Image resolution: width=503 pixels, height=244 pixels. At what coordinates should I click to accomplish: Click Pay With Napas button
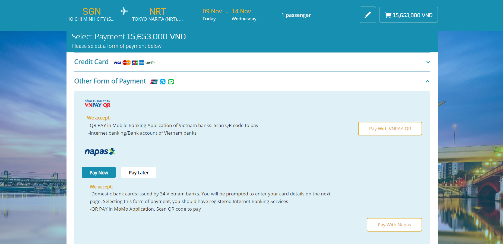[x=394, y=225]
